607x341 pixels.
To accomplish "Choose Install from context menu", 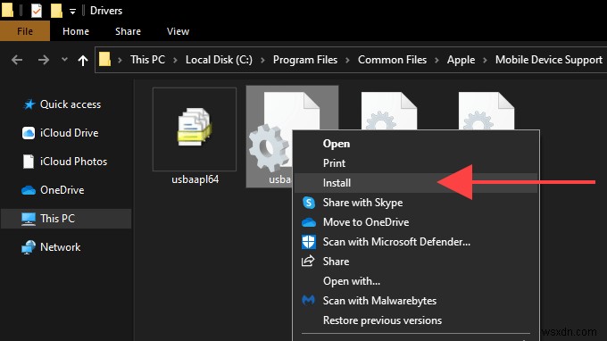I will point(416,183).
